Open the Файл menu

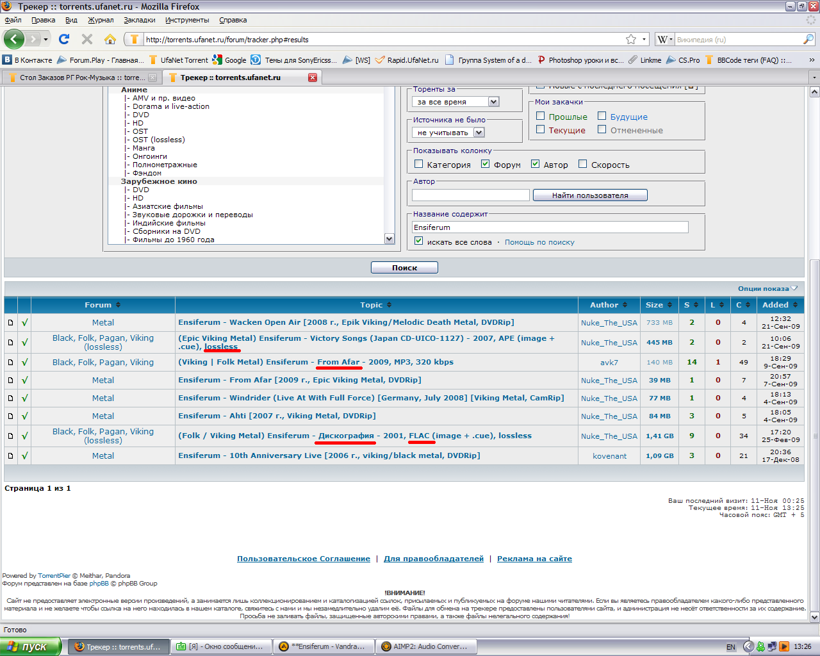pos(13,20)
